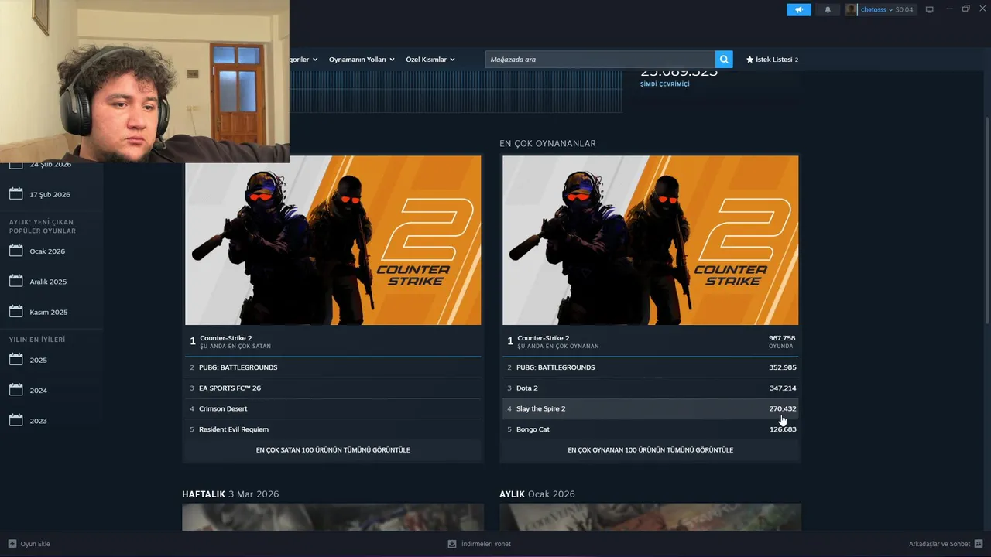Select PUBG: BATTLEGROUNDS with 352.985 players
The height and width of the screenshot is (557, 991).
tap(650, 367)
